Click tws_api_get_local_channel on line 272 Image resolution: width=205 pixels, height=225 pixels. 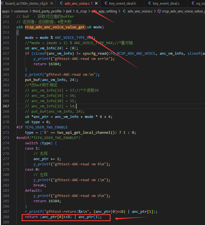pos(84,132)
